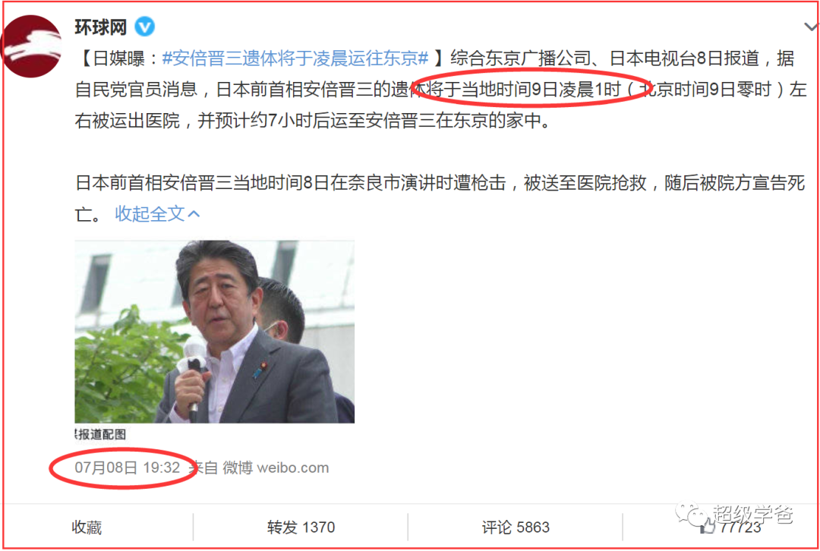Click the 【日媒曝： headline opening text
820x551 pixels.
tap(118, 58)
